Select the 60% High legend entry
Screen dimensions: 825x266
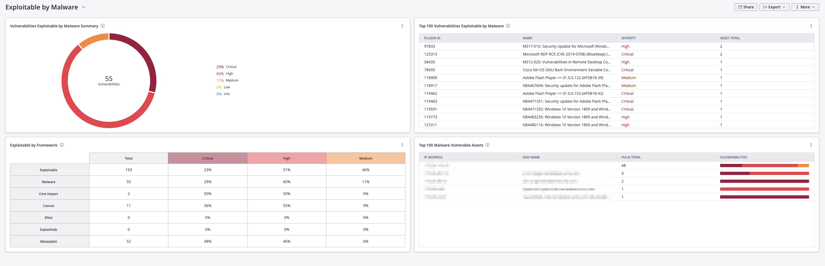tap(224, 74)
